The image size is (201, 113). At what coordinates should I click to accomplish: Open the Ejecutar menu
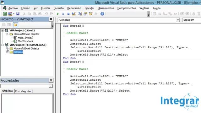89,8
